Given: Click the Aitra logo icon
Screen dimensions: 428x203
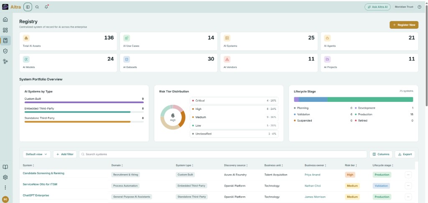Looking at the screenshot, I should tap(5, 7).
